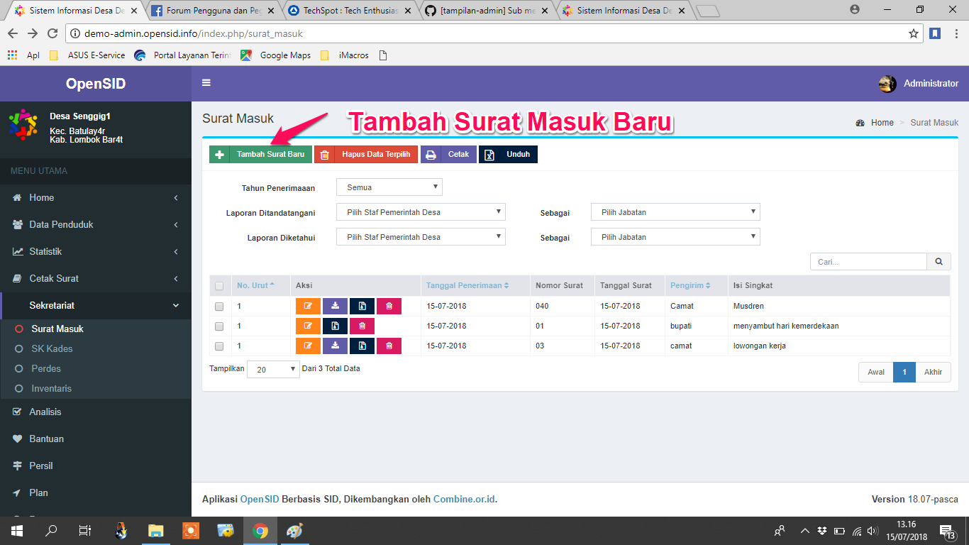This screenshot has width=969, height=545.
Task: Click the Bantuan heart icon in sidebar
Action: (16, 439)
